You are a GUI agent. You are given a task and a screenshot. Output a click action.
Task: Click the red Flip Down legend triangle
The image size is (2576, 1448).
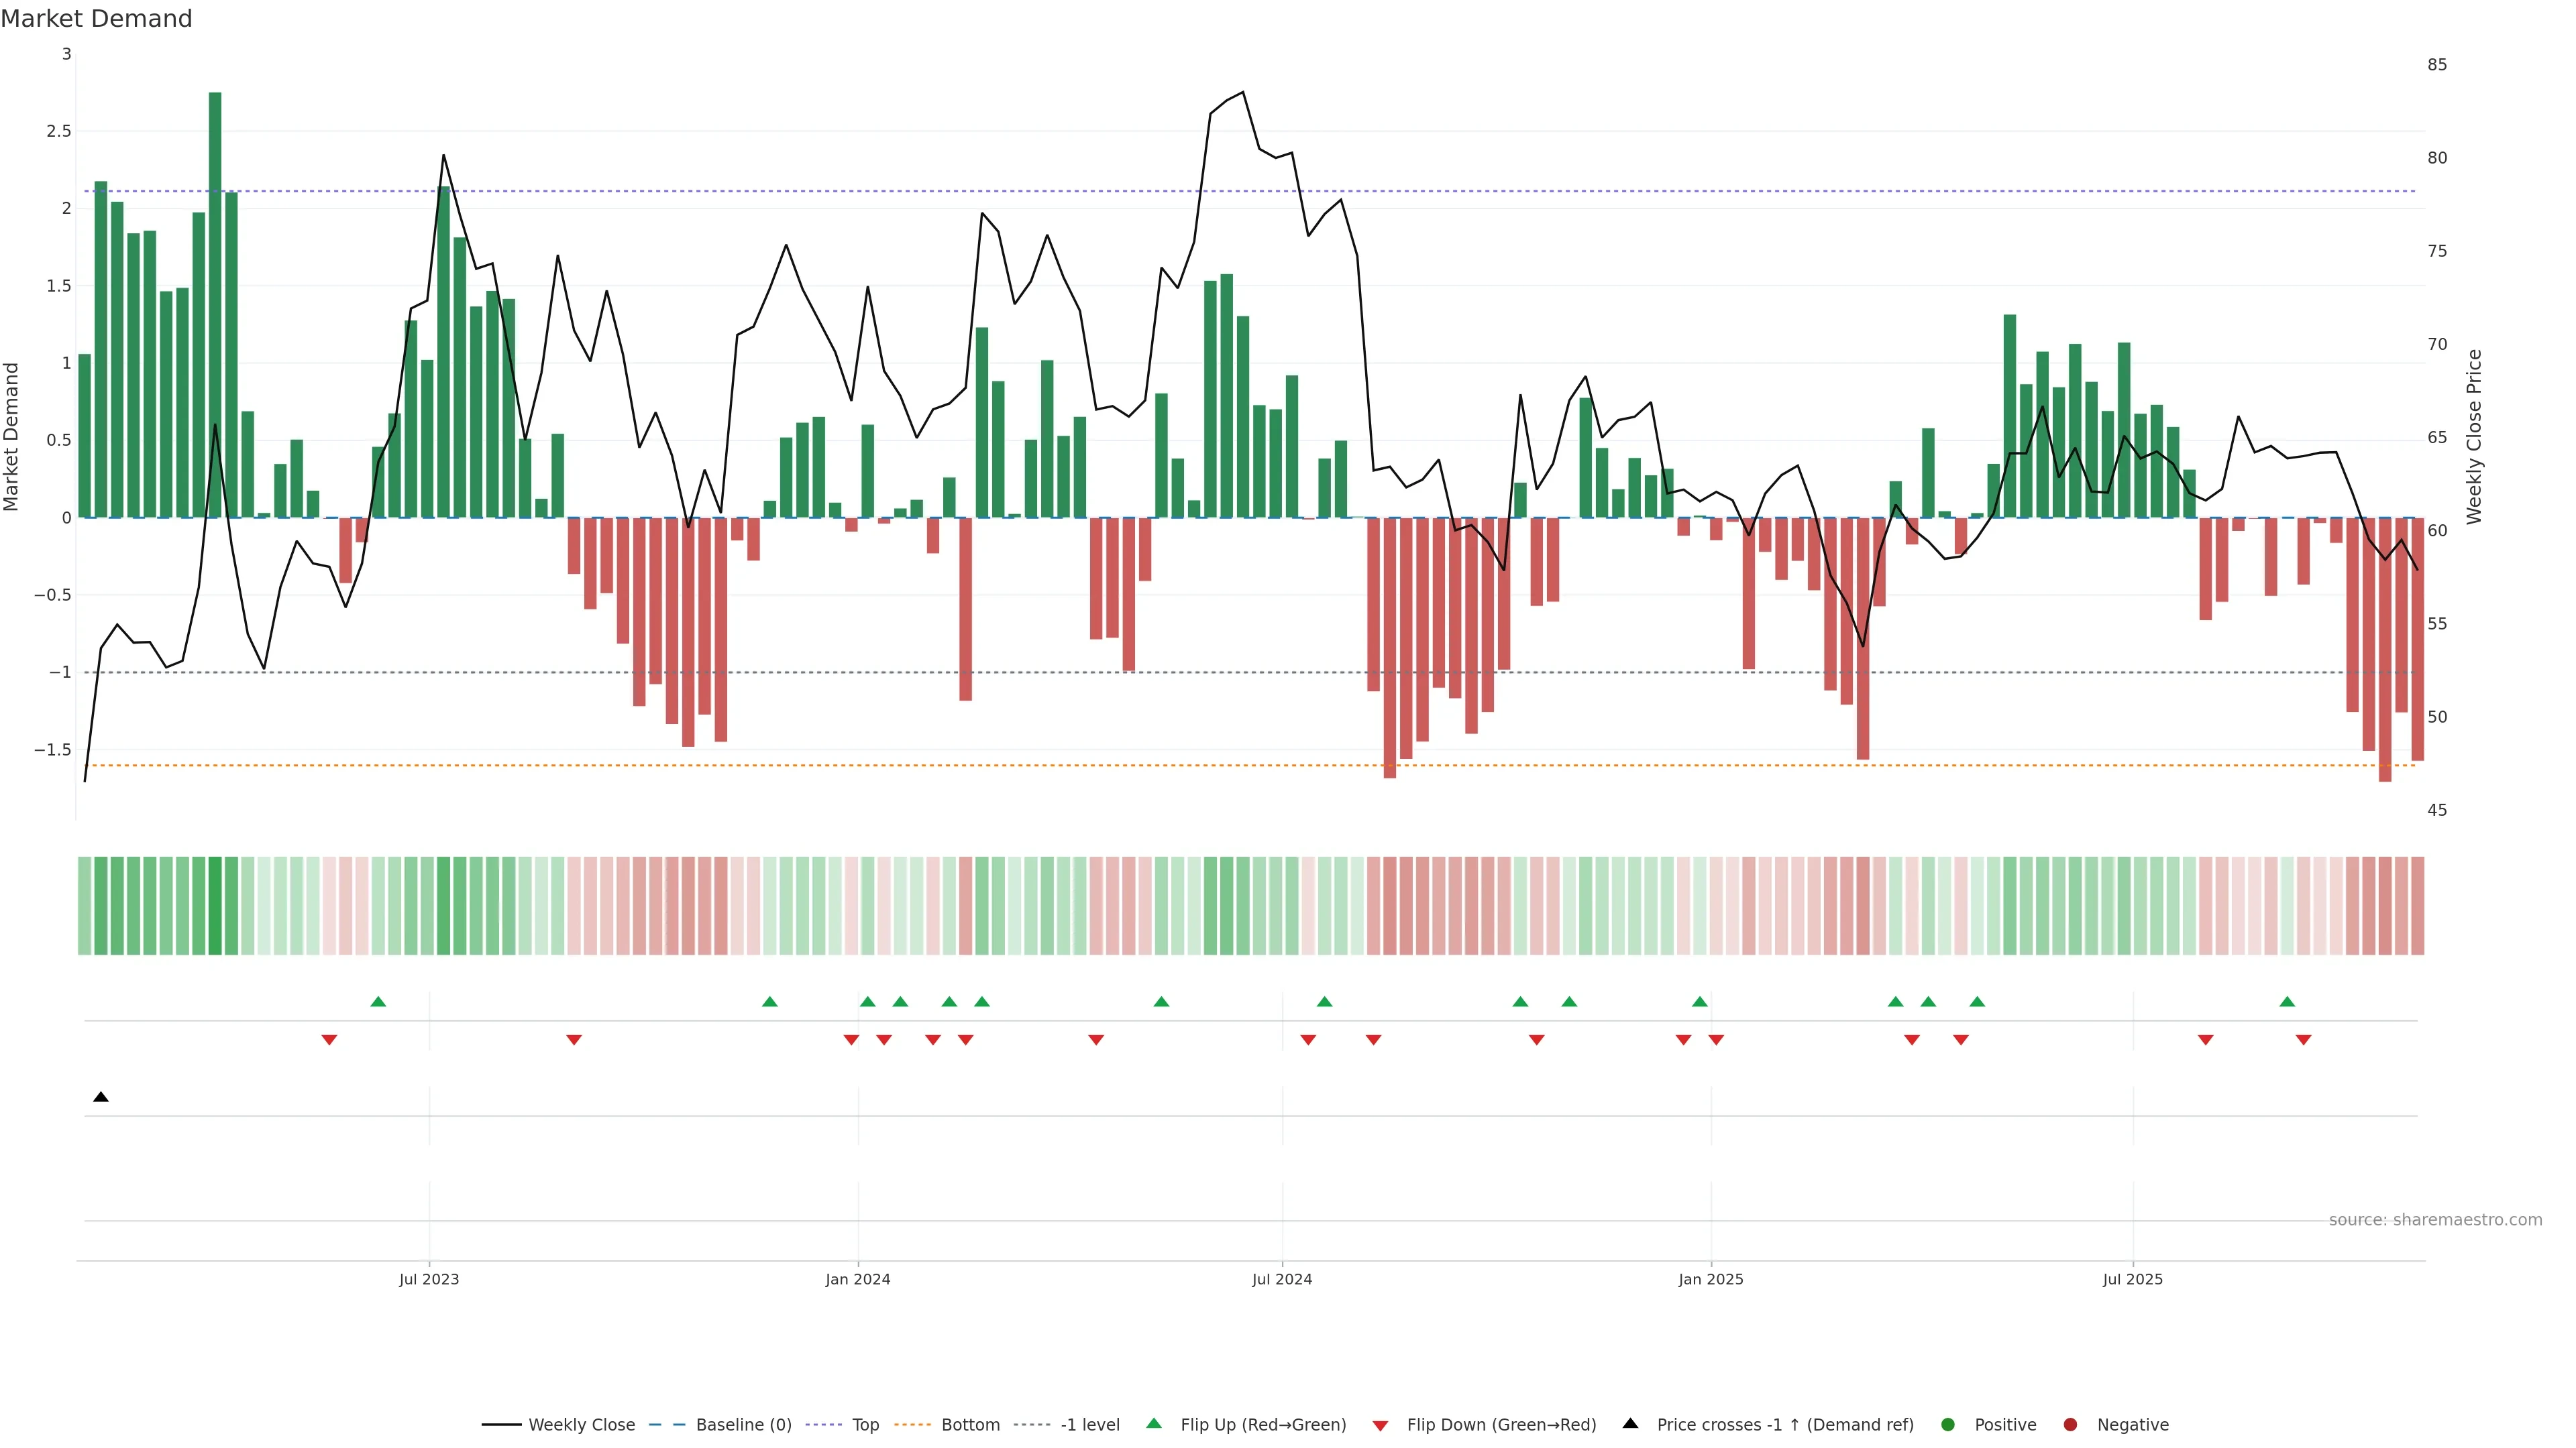coord(1380,1426)
